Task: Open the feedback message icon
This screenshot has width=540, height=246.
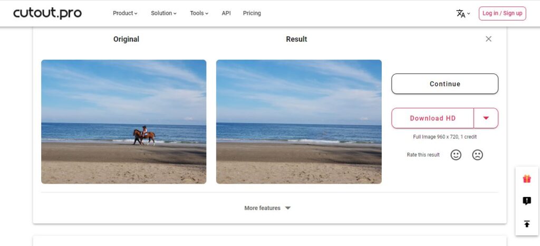Action: pos(527,201)
